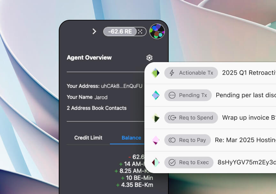Click the pink diamond icon beside Req to Pay

tap(156, 140)
